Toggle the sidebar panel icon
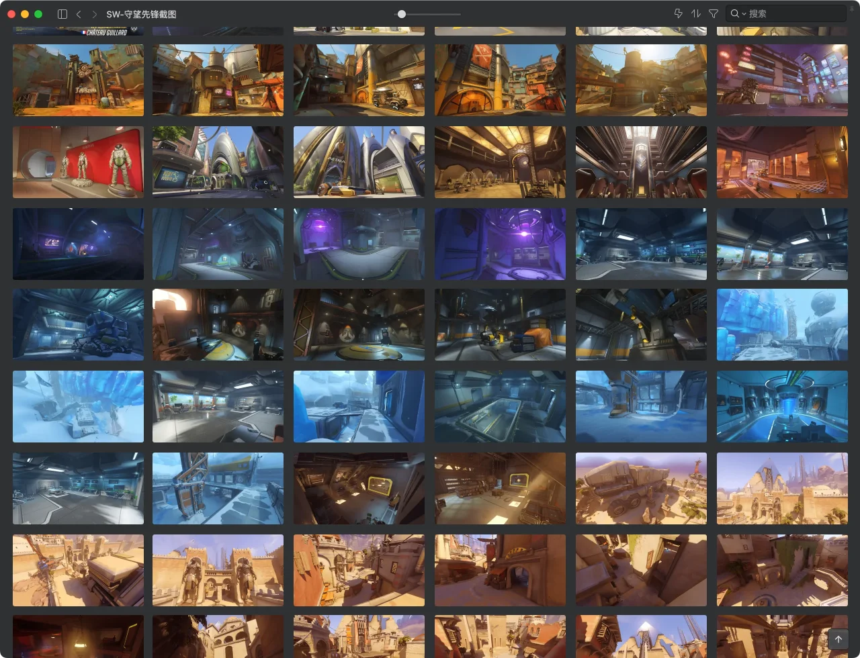 62,13
